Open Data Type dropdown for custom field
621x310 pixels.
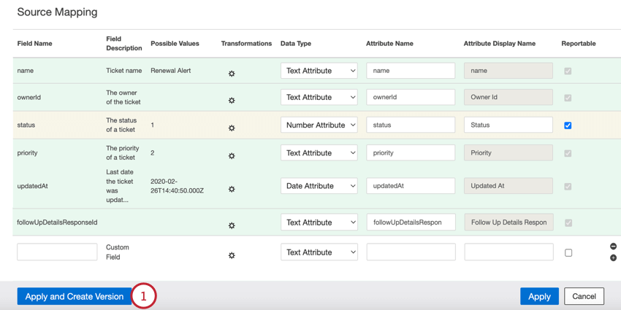[319, 252]
